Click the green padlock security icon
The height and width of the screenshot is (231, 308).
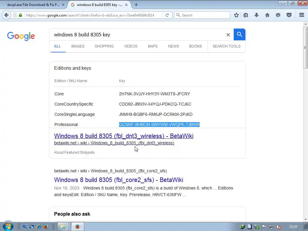tap(20, 15)
